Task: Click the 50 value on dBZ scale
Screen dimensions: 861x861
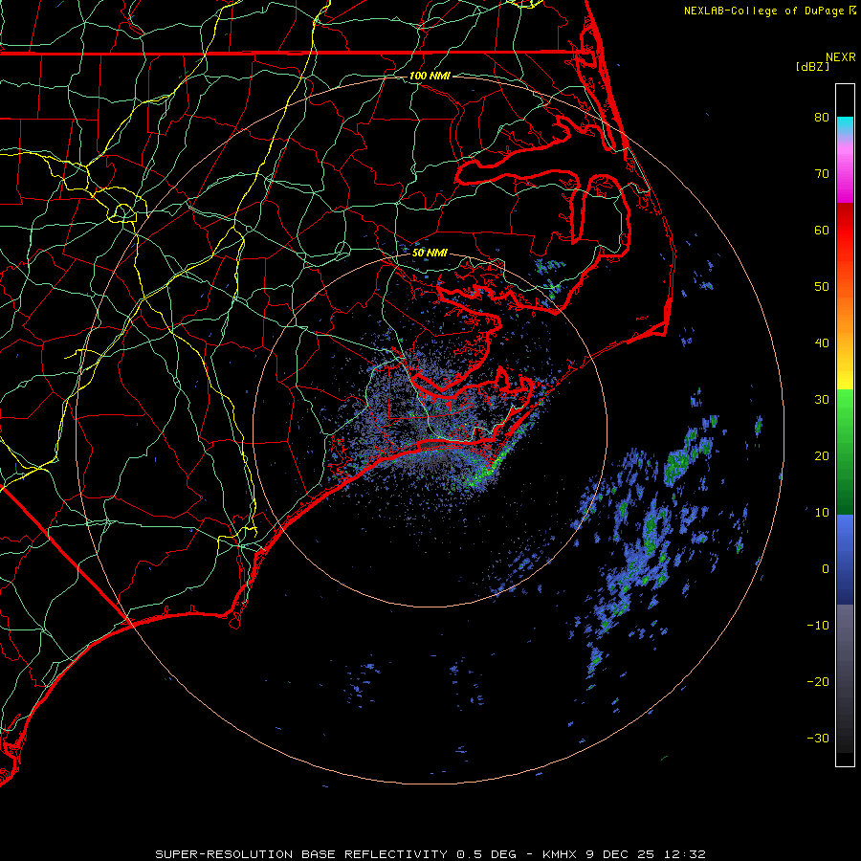Action: pos(822,287)
